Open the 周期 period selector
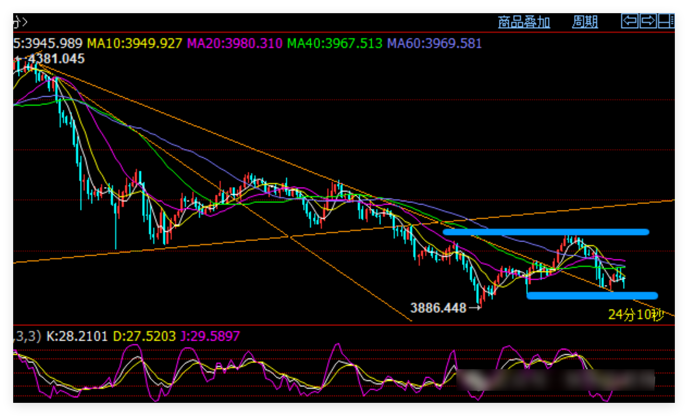688x416 pixels. [584, 22]
